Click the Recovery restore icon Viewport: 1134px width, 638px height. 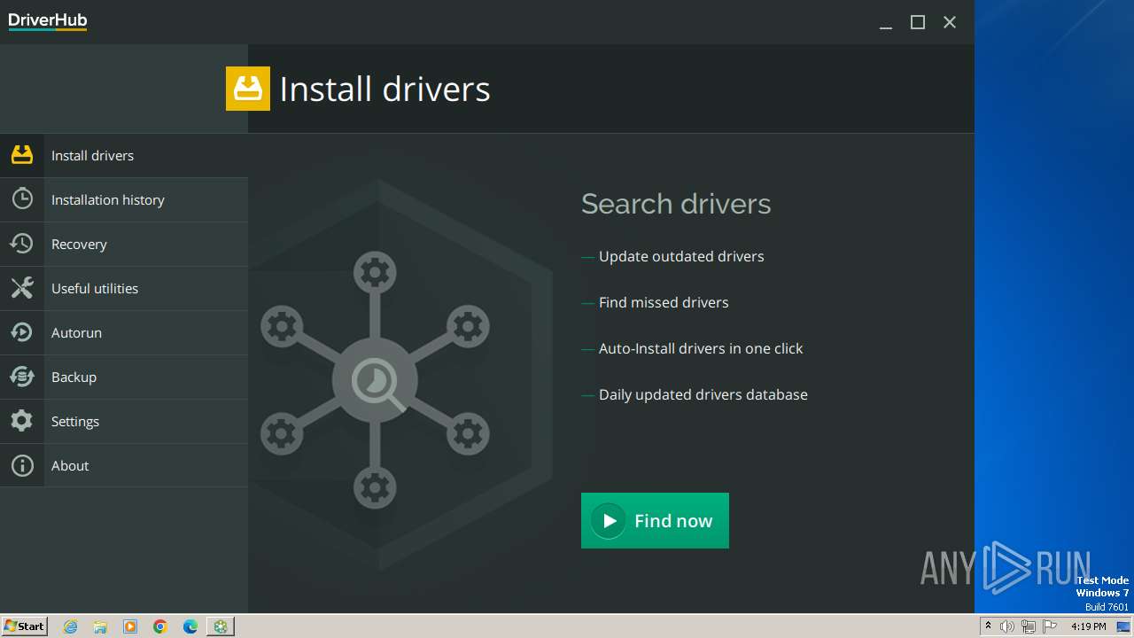coord(22,244)
